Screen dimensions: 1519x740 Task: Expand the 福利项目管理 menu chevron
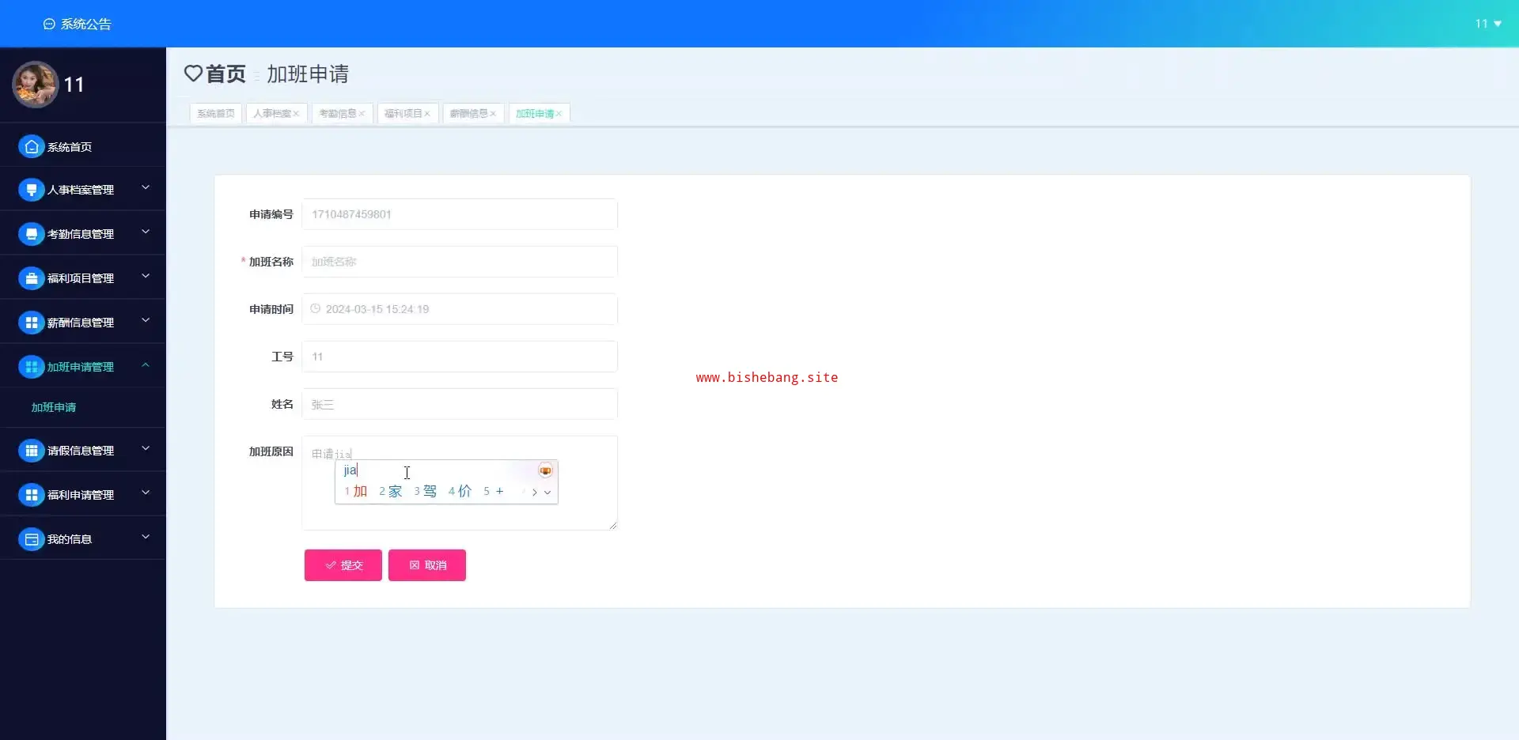click(146, 277)
